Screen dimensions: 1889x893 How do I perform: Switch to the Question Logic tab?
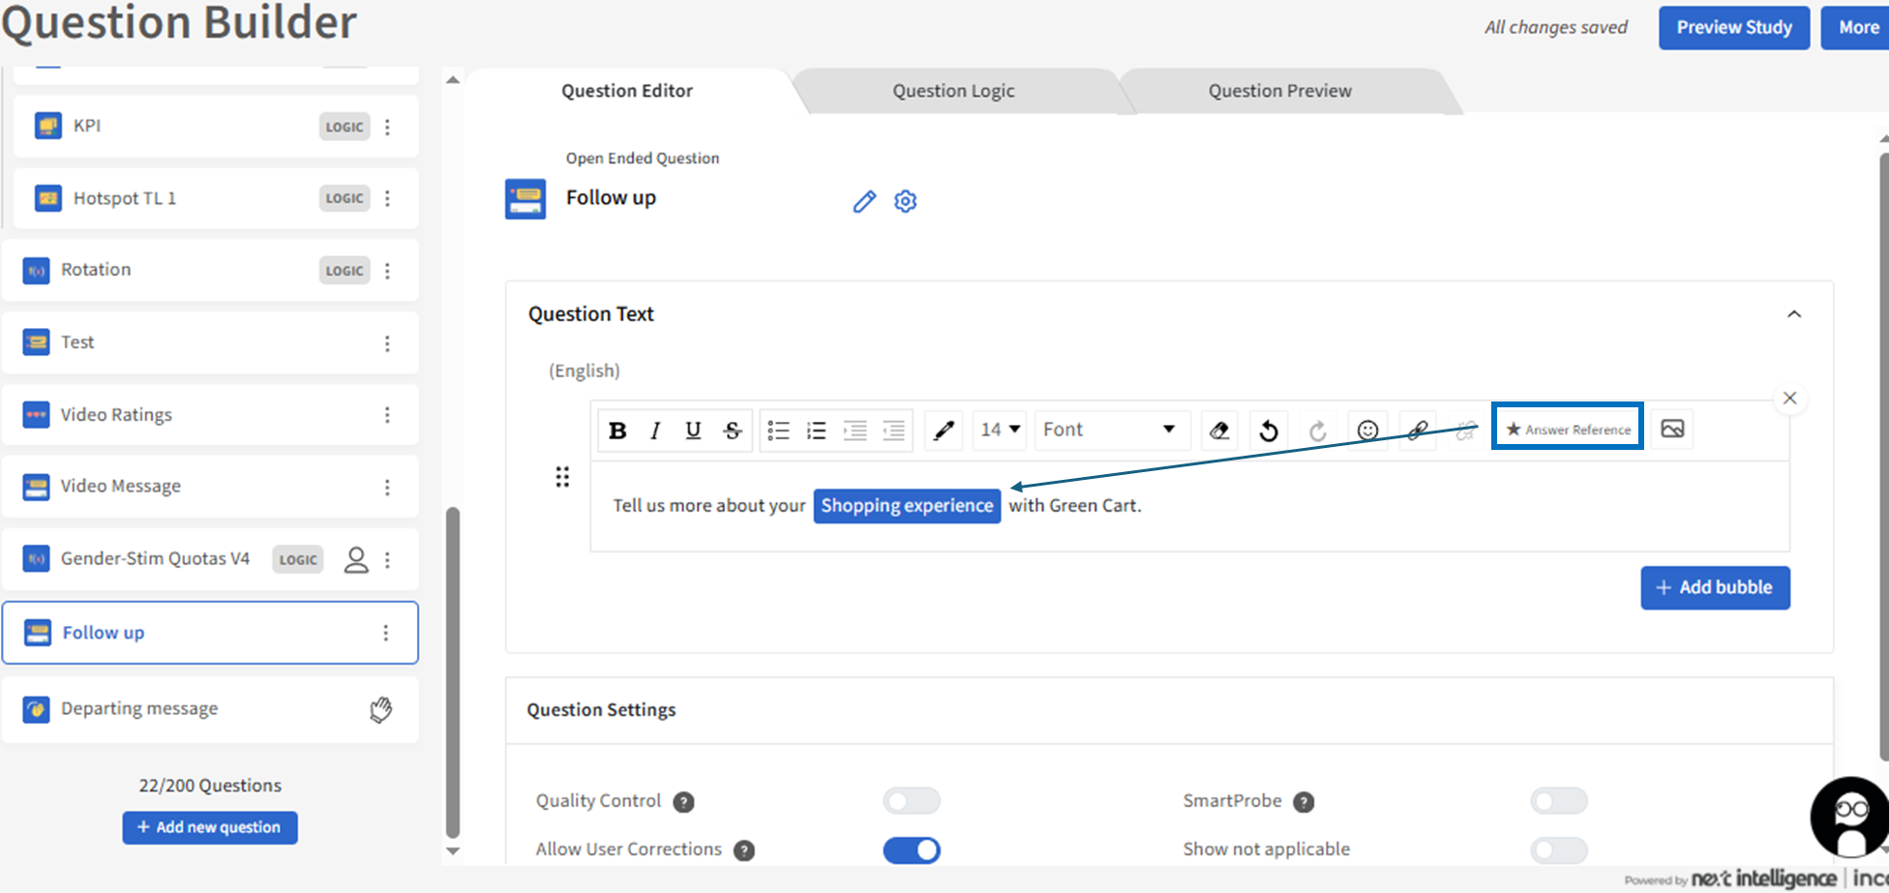pos(953,91)
